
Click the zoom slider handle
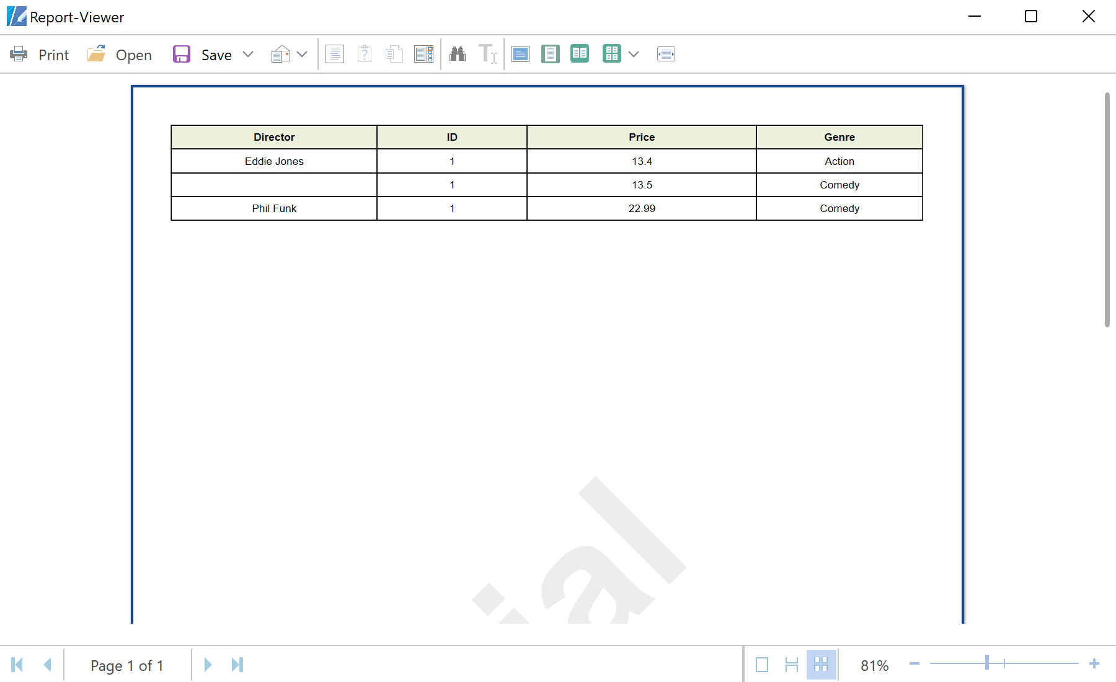987,663
